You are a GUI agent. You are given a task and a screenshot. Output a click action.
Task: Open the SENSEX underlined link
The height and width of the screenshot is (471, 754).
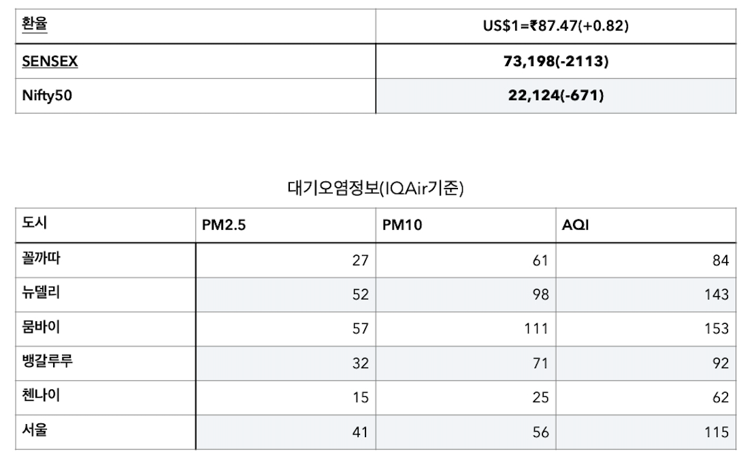click(x=50, y=61)
